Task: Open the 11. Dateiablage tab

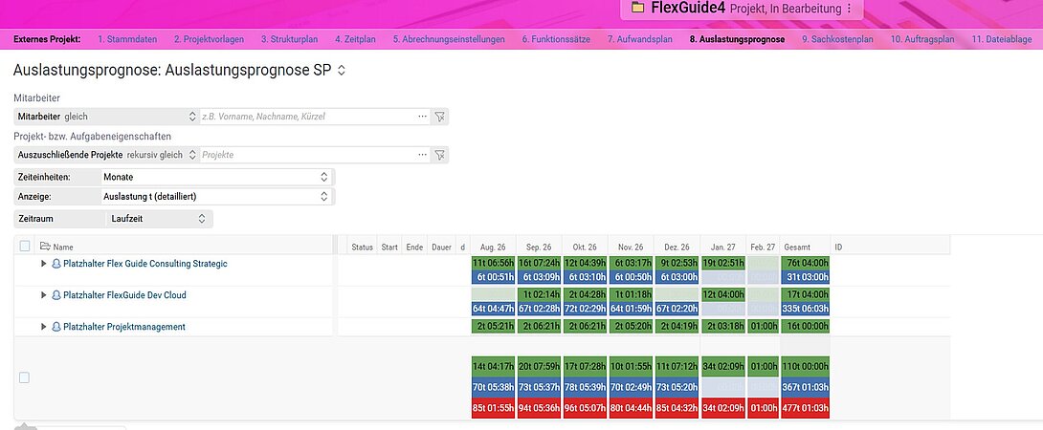Action: click(x=1002, y=39)
